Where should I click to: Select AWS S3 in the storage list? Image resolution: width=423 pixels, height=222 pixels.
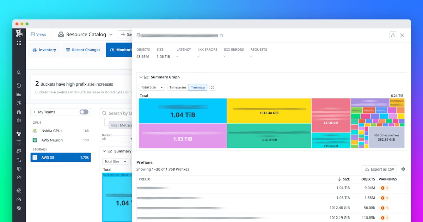tap(61, 158)
